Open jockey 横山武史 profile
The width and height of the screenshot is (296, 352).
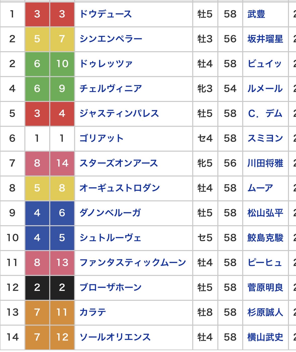coord(265,337)
